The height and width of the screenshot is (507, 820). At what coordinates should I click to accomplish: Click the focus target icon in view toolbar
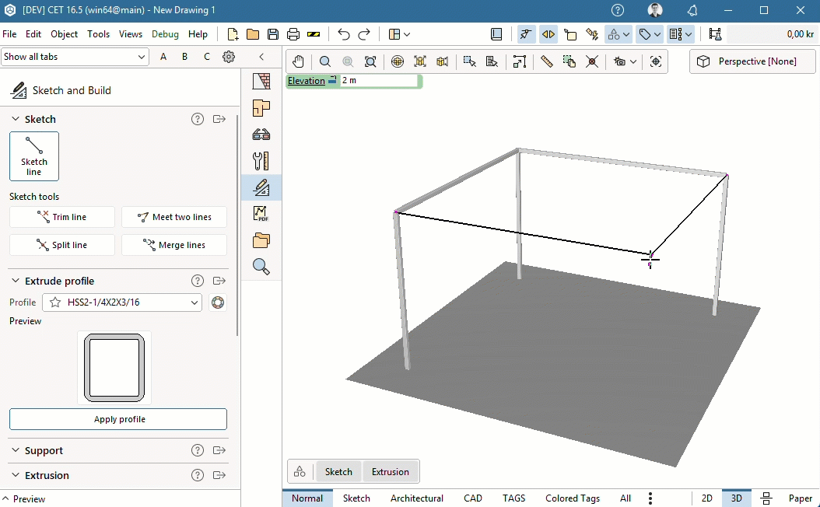[655, 61]
